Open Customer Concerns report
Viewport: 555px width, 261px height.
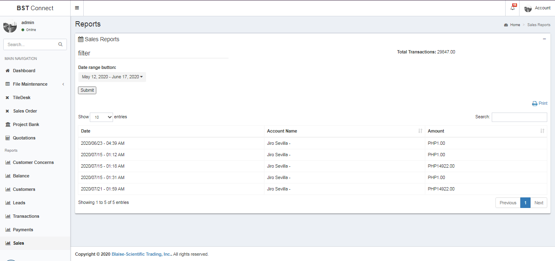coord(33,162)
